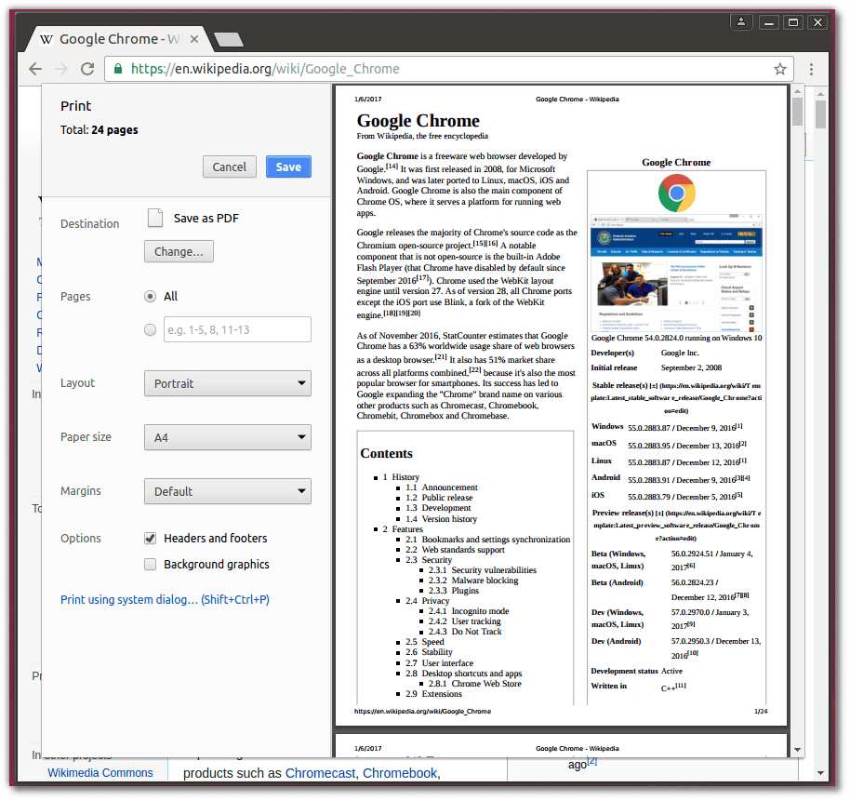850x801 pixels.
Task: Click the Cancel button
Action: pos(230,167)
